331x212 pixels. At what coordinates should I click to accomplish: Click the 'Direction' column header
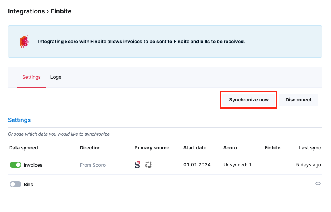click(x=90, y=148)
